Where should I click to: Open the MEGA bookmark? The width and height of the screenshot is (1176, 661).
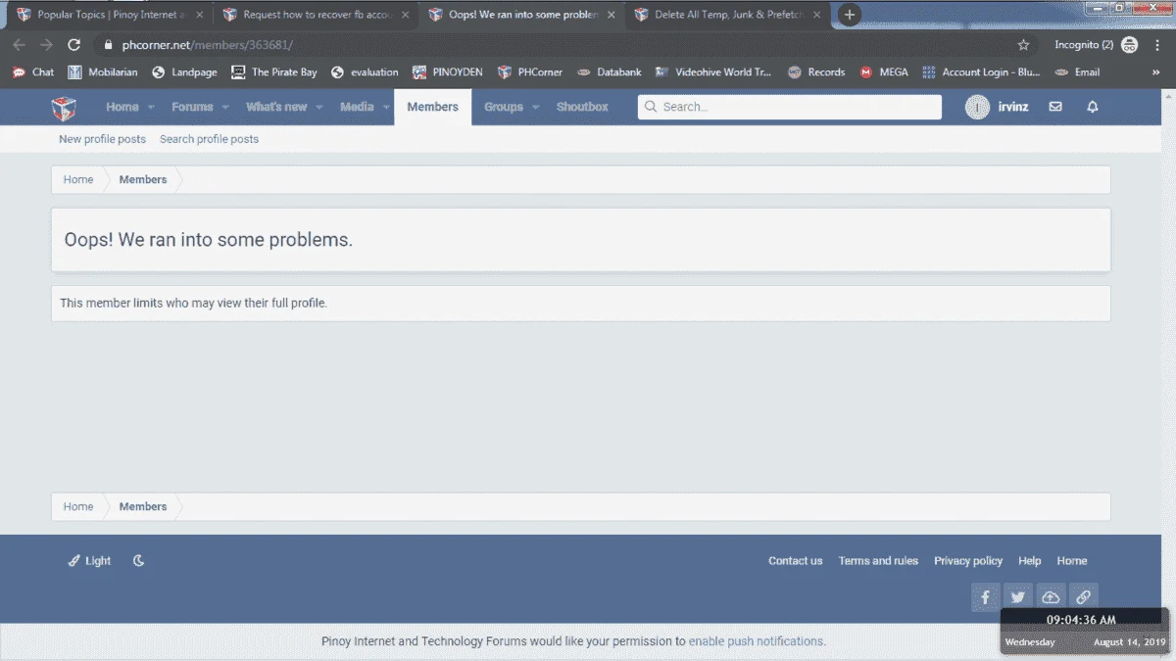(x=884, y=72)
